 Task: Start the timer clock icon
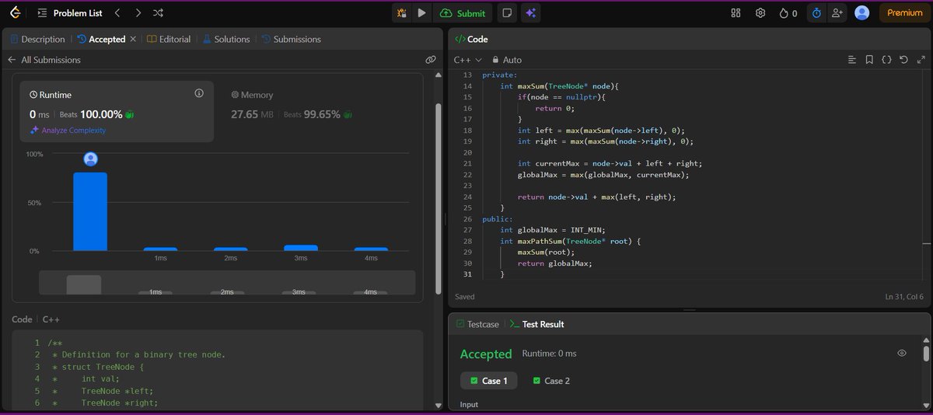(816, 13)
